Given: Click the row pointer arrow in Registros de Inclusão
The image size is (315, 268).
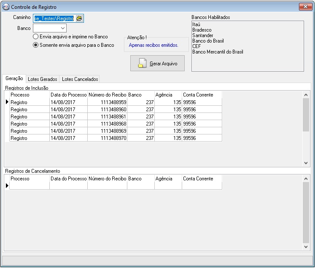Looking at the screenshot, I should tap(7, 102).
